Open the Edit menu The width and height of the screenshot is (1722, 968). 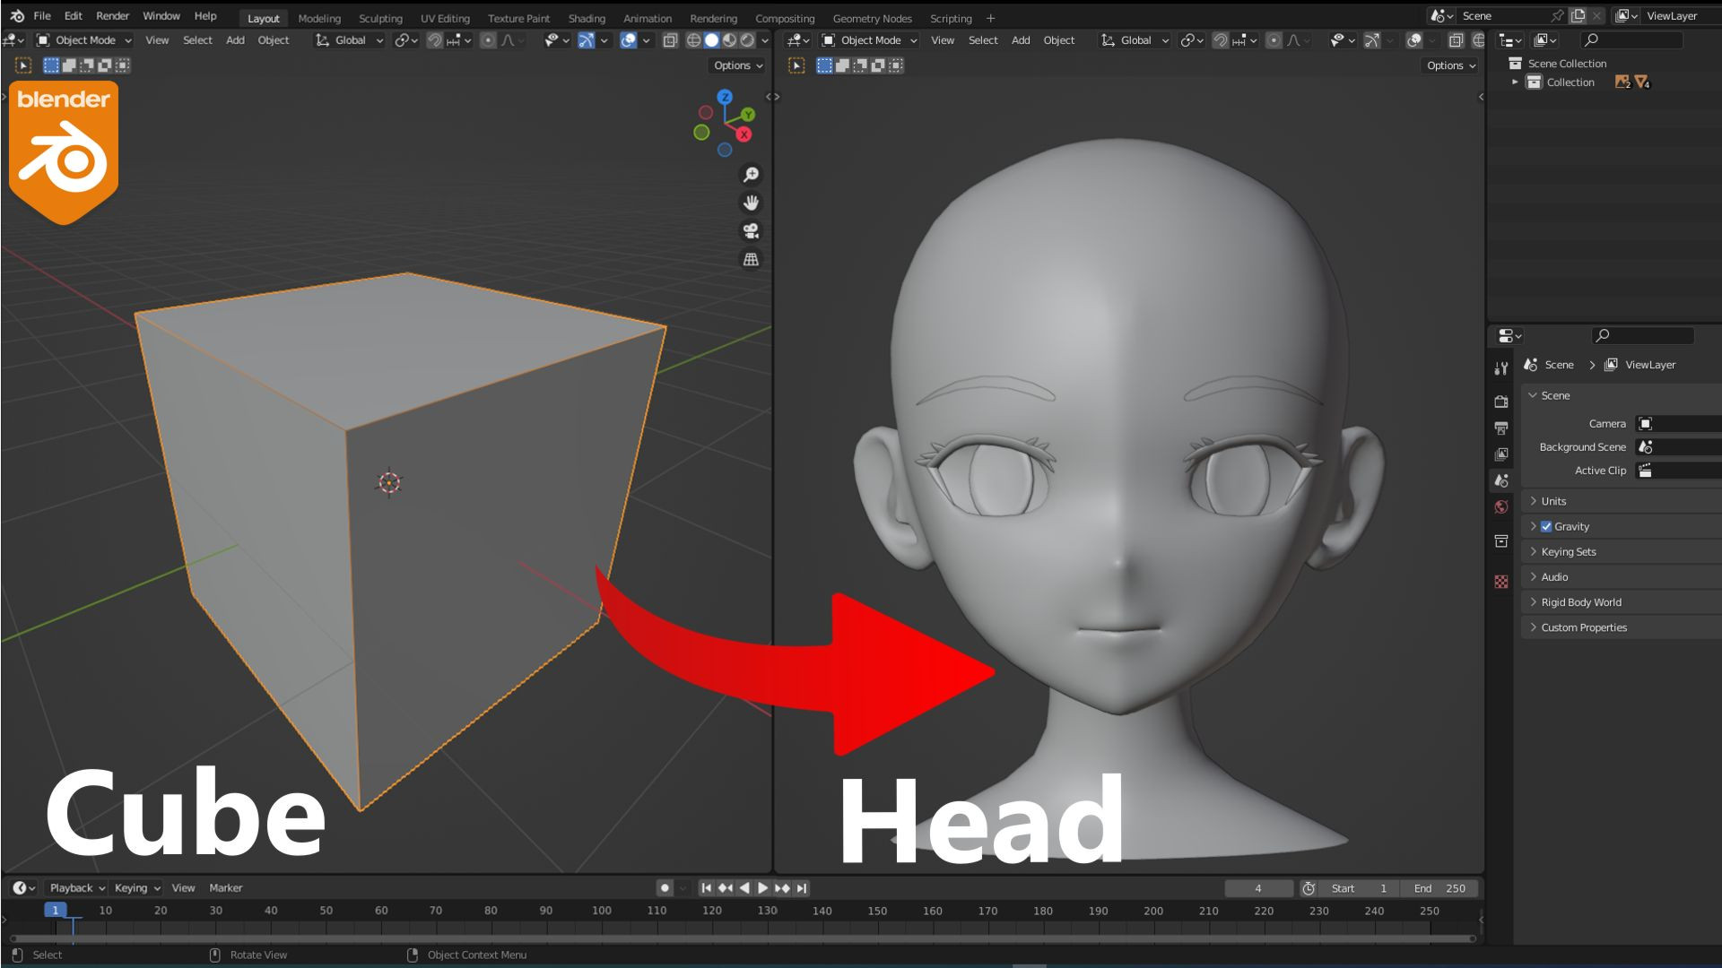pyautogui.click(x=74, y=16)
